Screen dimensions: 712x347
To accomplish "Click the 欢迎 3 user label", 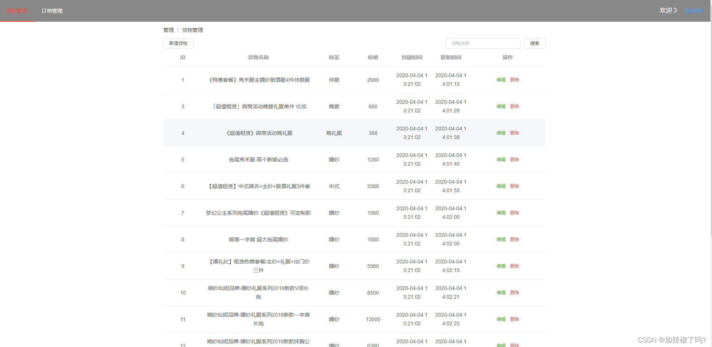I will pos(668,10).
